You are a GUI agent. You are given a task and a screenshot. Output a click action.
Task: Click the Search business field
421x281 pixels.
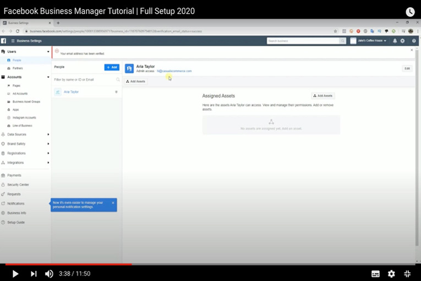[303, 41]
